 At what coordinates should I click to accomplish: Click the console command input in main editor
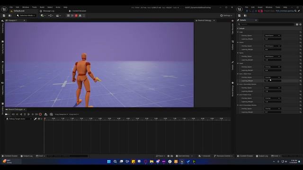coord(67,156)
